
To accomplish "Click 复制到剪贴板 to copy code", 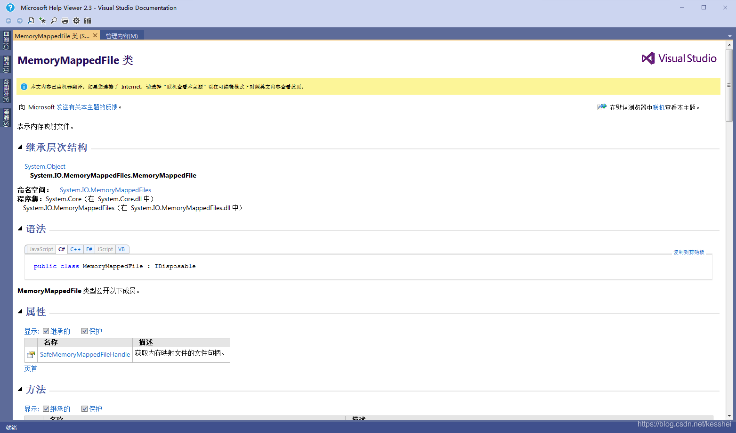I will tap(689, 252).
